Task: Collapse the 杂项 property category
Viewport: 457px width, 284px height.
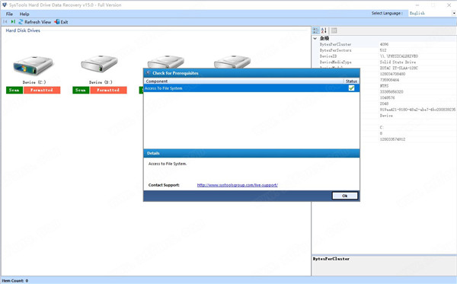Action: point(315,38)
